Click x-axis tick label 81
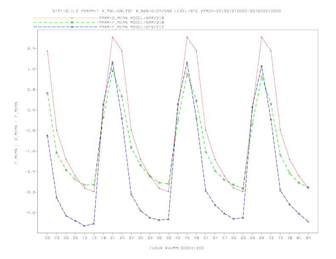 click(x=299, y=238)
